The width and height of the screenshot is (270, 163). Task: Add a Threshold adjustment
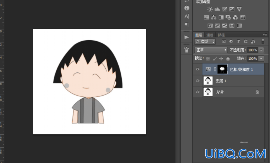point(224,26)
